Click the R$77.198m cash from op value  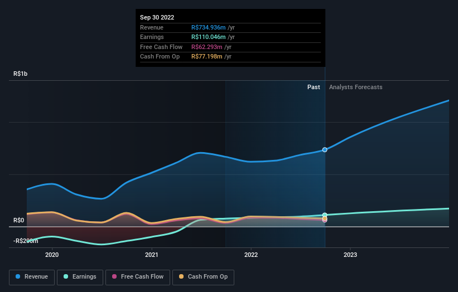click(207, 57)
